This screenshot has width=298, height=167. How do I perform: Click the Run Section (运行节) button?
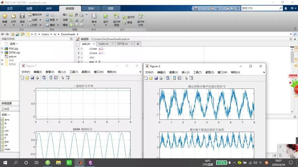[x=129, y=17]
